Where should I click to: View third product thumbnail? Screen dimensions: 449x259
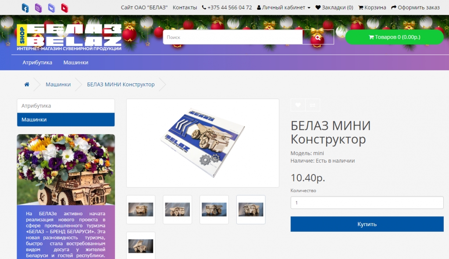pyautogui.click(x=214, y=209)
